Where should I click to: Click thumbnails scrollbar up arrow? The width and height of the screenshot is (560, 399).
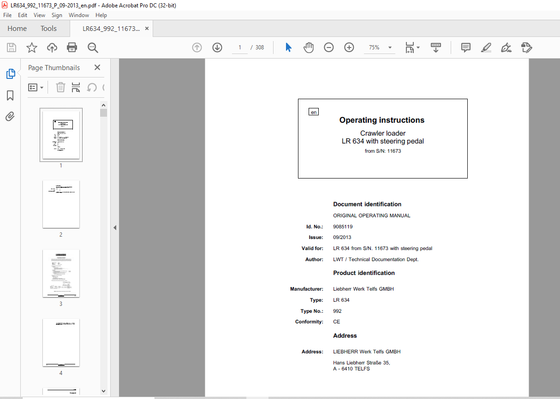[x=103, y=105]
